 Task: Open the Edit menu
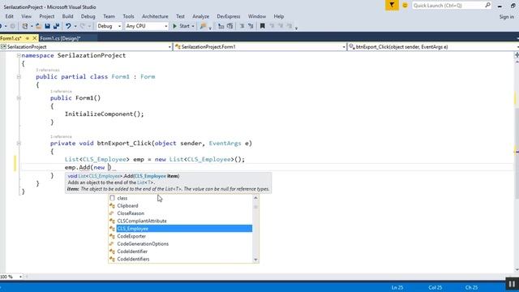pyautogui.click(x=9, y=16)
